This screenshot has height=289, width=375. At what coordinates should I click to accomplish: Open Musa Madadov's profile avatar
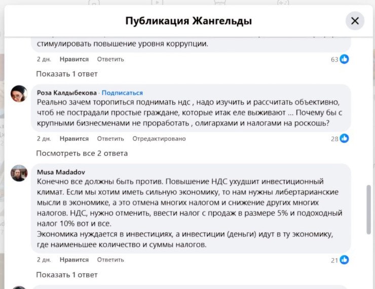(x=19, y=173)
